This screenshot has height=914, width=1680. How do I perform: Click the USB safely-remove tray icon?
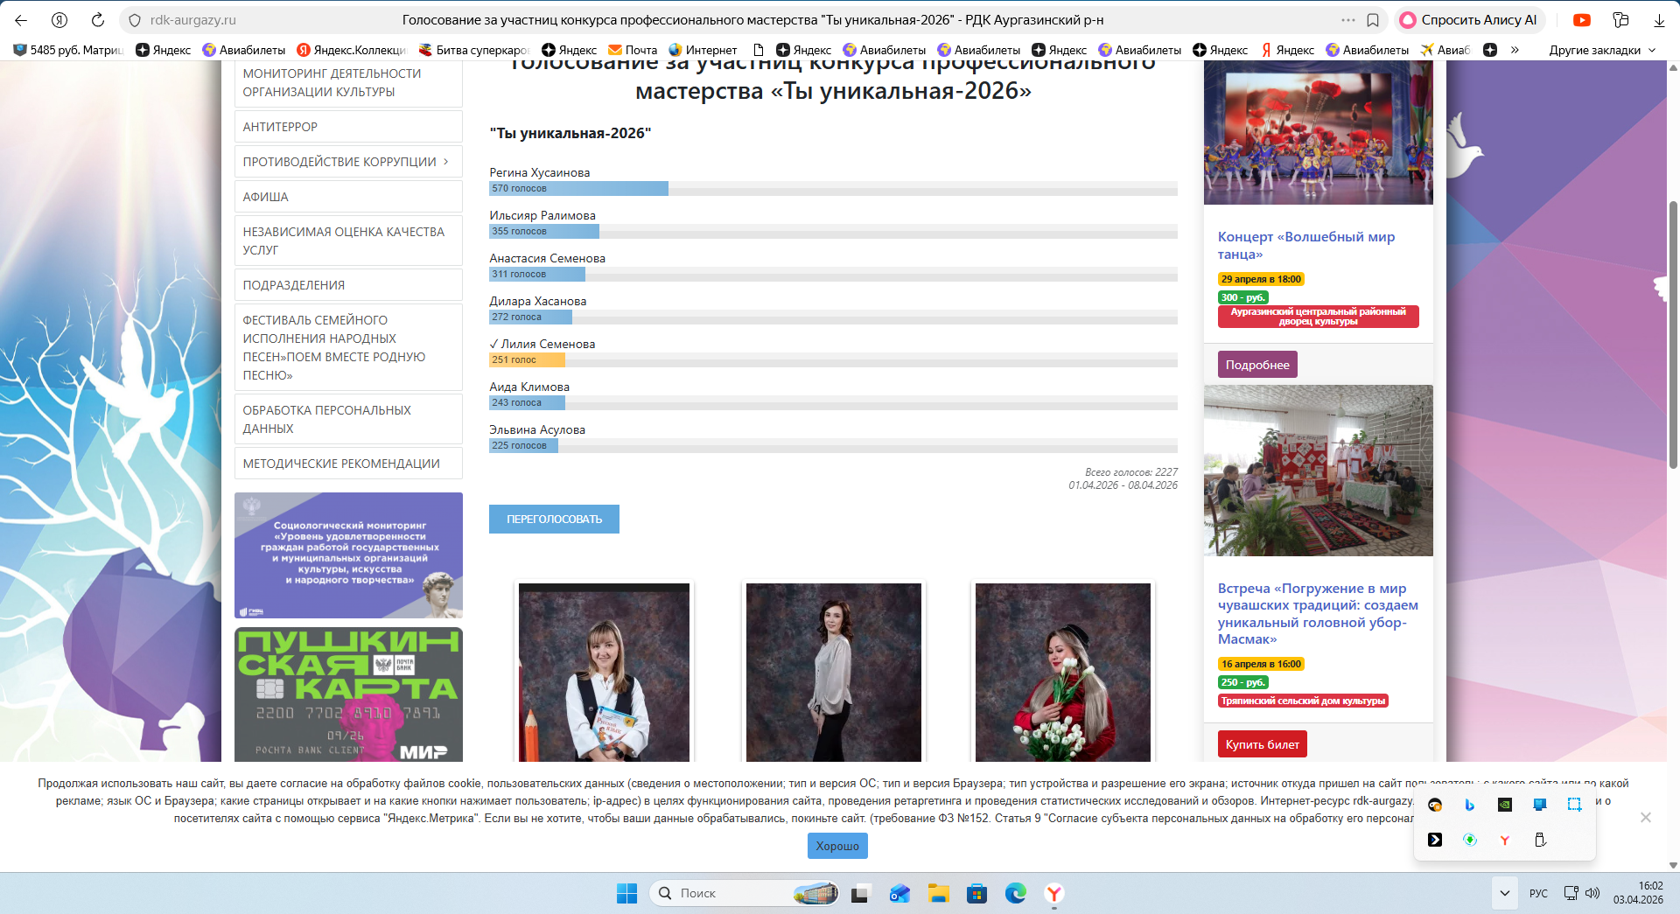pos(1540,840)
